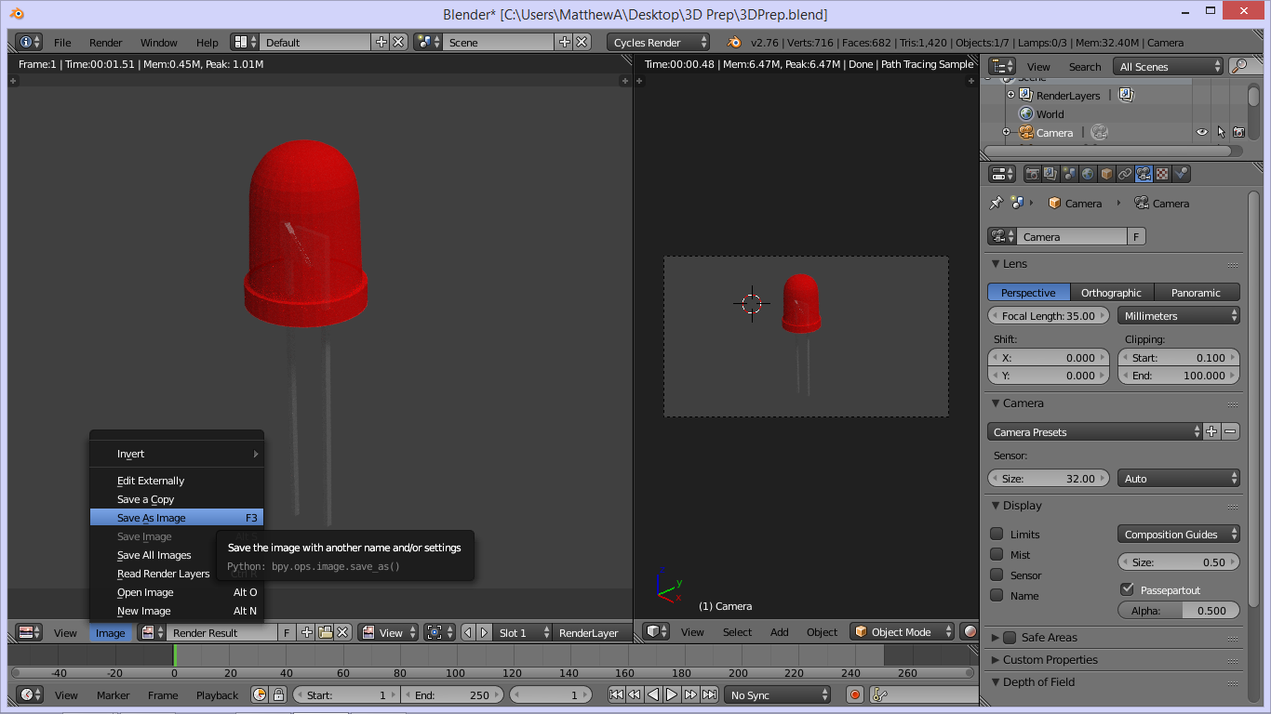Screen dimensions: 1271x714
Task: Add a new screen layout with plus
Action: (x=381, y=42)
